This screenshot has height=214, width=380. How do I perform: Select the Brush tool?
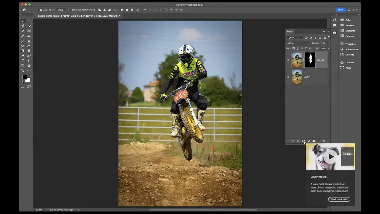point(23,41)
